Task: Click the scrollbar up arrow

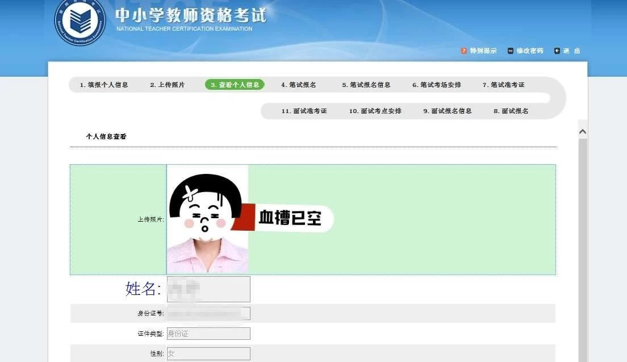Action: 583,131
